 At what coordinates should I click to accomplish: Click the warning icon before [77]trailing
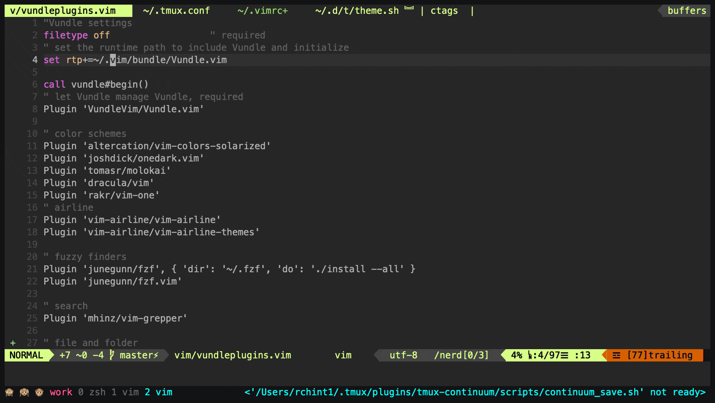point(616,355)
